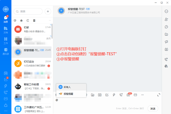The height and width of the screenshot is (114, 171).
Task: Click the conversation list scrollbar
Action: 52,31
